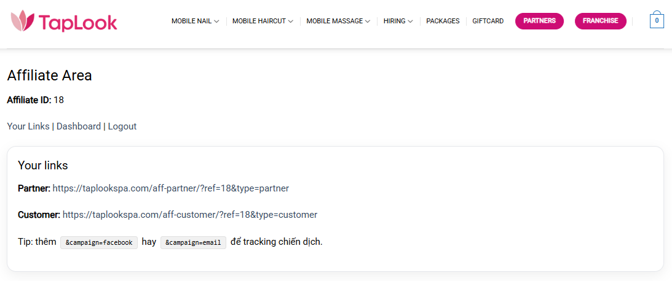Open the Mobile Nail menu item
The image size is (672, 281).
[x=191, y=21]
